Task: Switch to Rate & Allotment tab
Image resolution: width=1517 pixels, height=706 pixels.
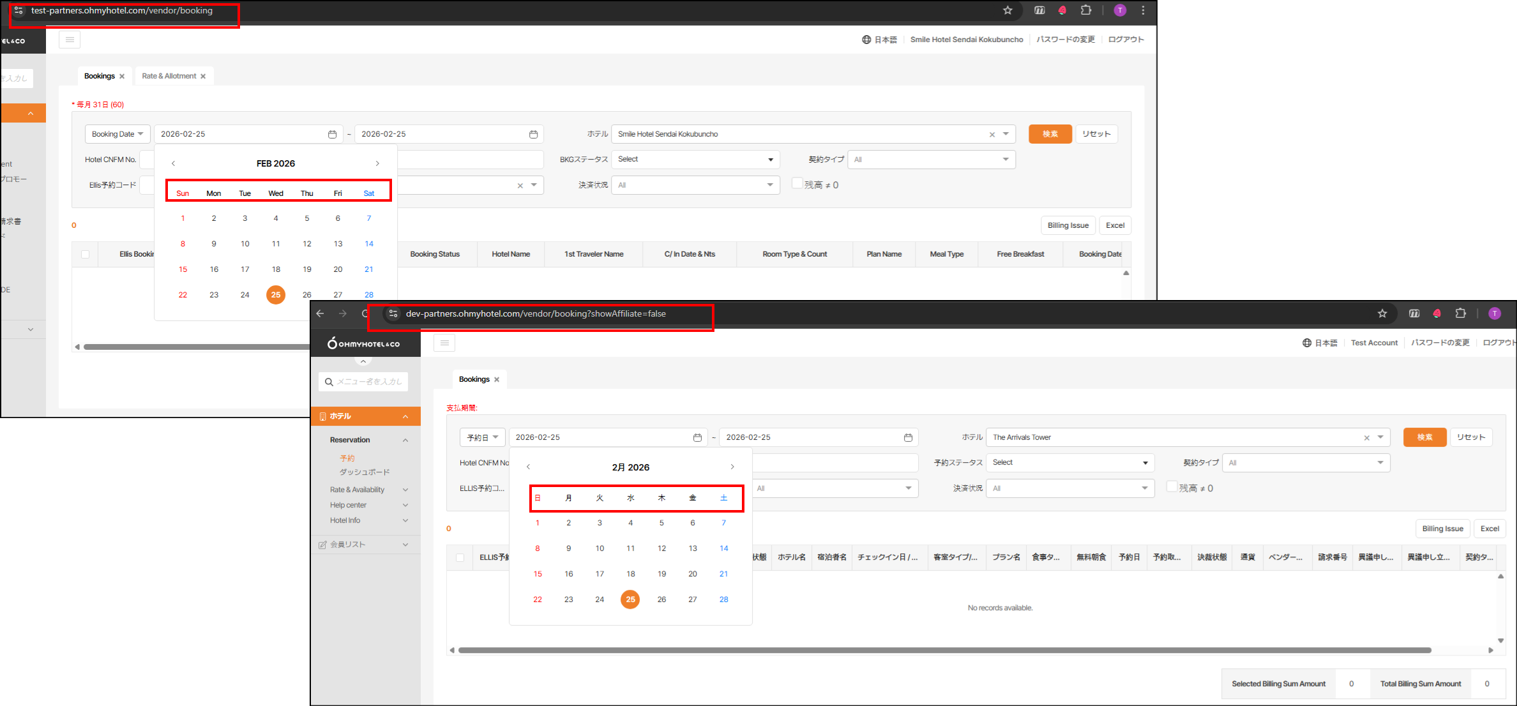Action: tap(169, 76)
